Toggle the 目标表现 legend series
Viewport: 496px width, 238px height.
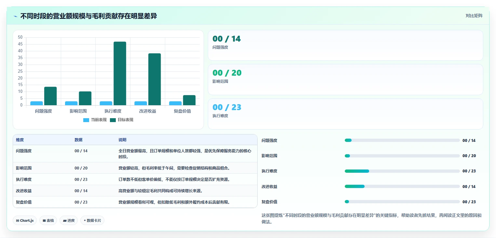(x=122, y=120)
